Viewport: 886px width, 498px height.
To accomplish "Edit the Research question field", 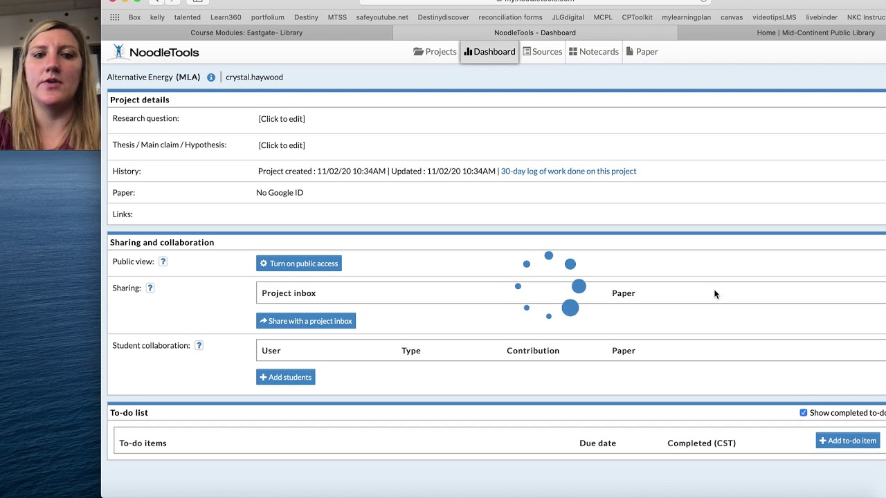I will (282, 119).
